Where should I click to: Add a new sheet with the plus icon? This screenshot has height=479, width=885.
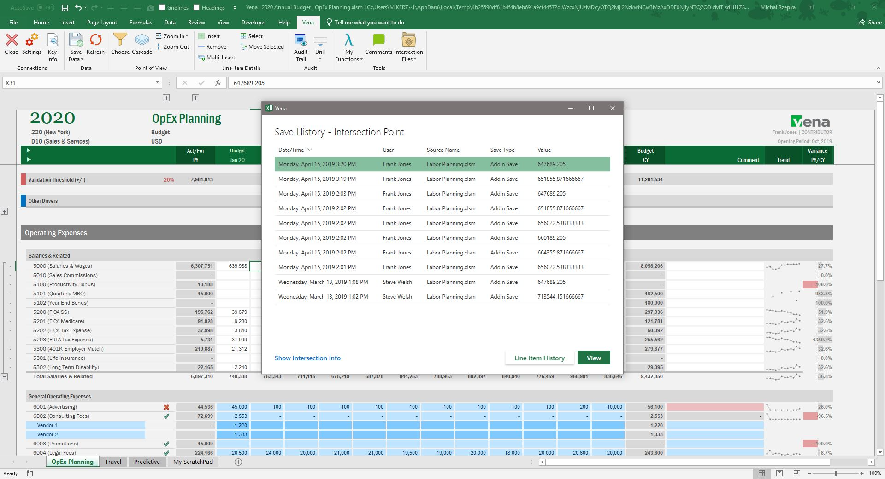click(x=238, y=462)
